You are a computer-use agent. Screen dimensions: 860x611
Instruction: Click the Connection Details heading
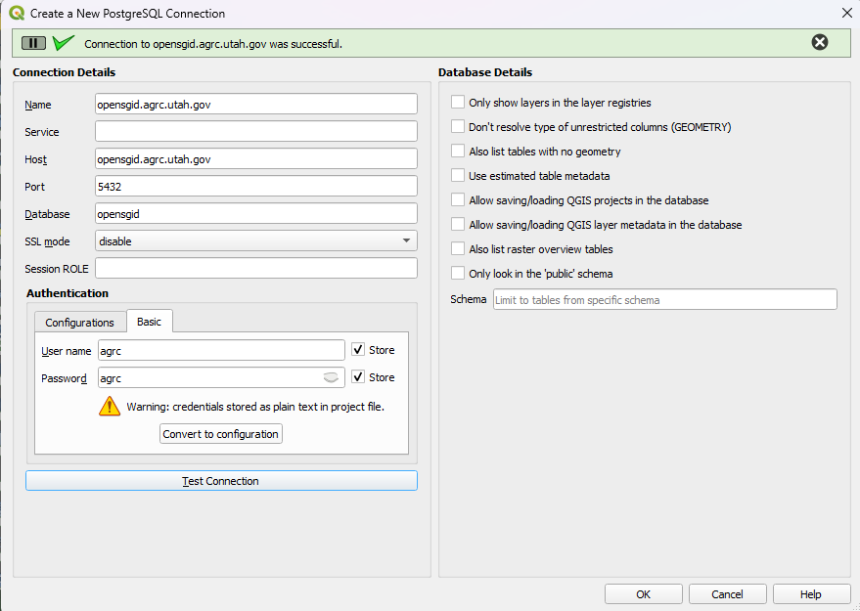[x=65, y=72]
